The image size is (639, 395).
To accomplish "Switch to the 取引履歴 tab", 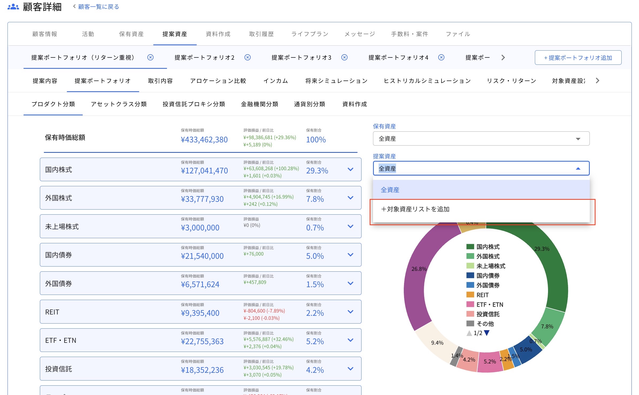I will 261,34.
